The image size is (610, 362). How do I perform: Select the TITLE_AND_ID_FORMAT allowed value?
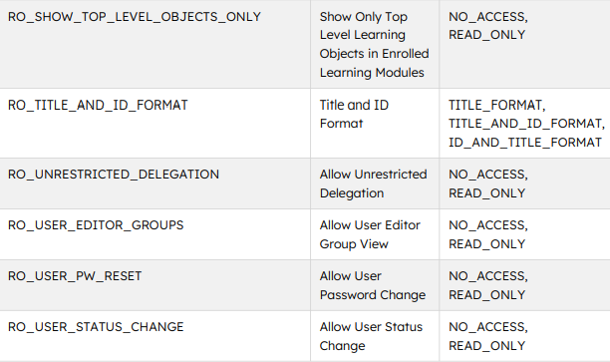point(524,124)
